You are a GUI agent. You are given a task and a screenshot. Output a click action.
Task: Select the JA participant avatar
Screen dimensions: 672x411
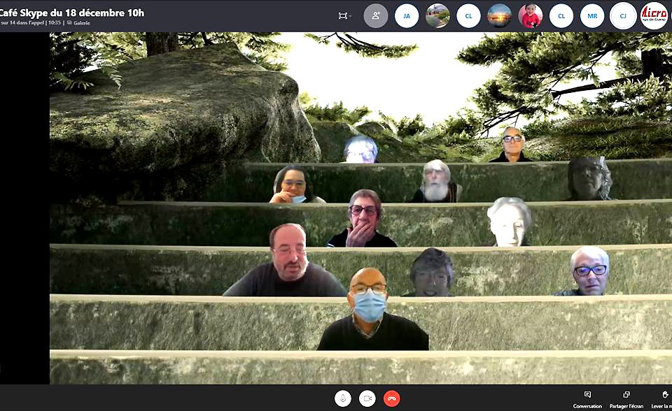click(x=407, y=15)
